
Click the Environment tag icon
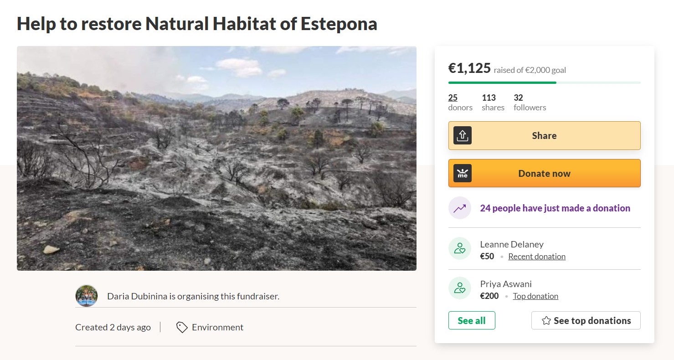tap(182, 327)
